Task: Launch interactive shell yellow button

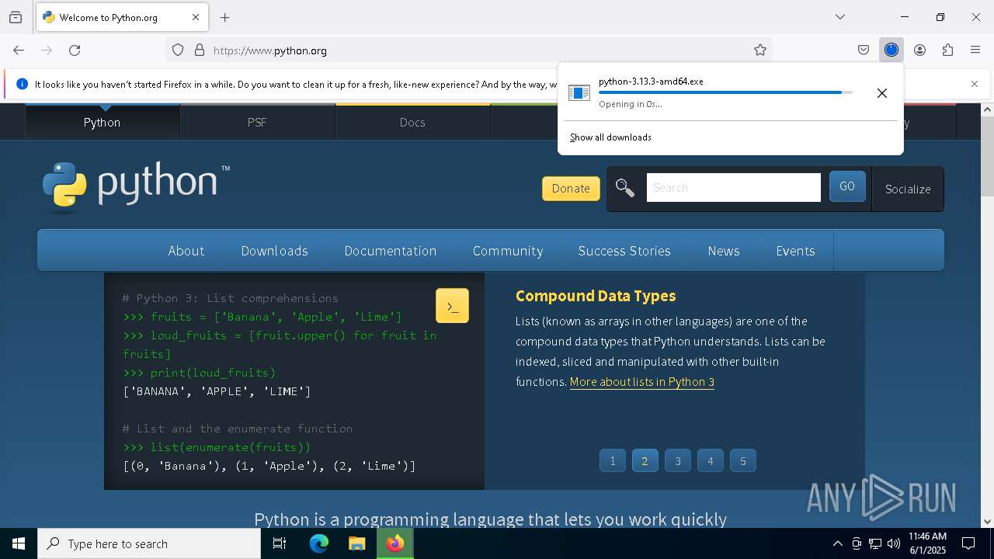Action: [x=452, y=306]
